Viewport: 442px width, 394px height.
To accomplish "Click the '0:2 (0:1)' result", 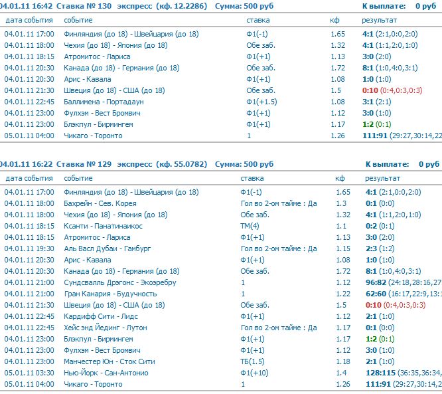I will (x=380, y=226).
